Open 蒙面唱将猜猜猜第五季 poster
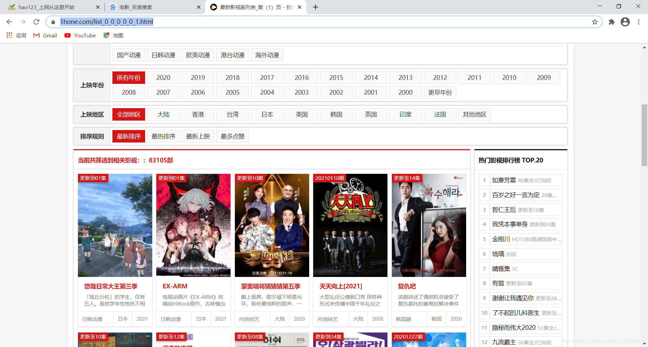The height and width of the screenshot is (347, 648). (272, 225)
